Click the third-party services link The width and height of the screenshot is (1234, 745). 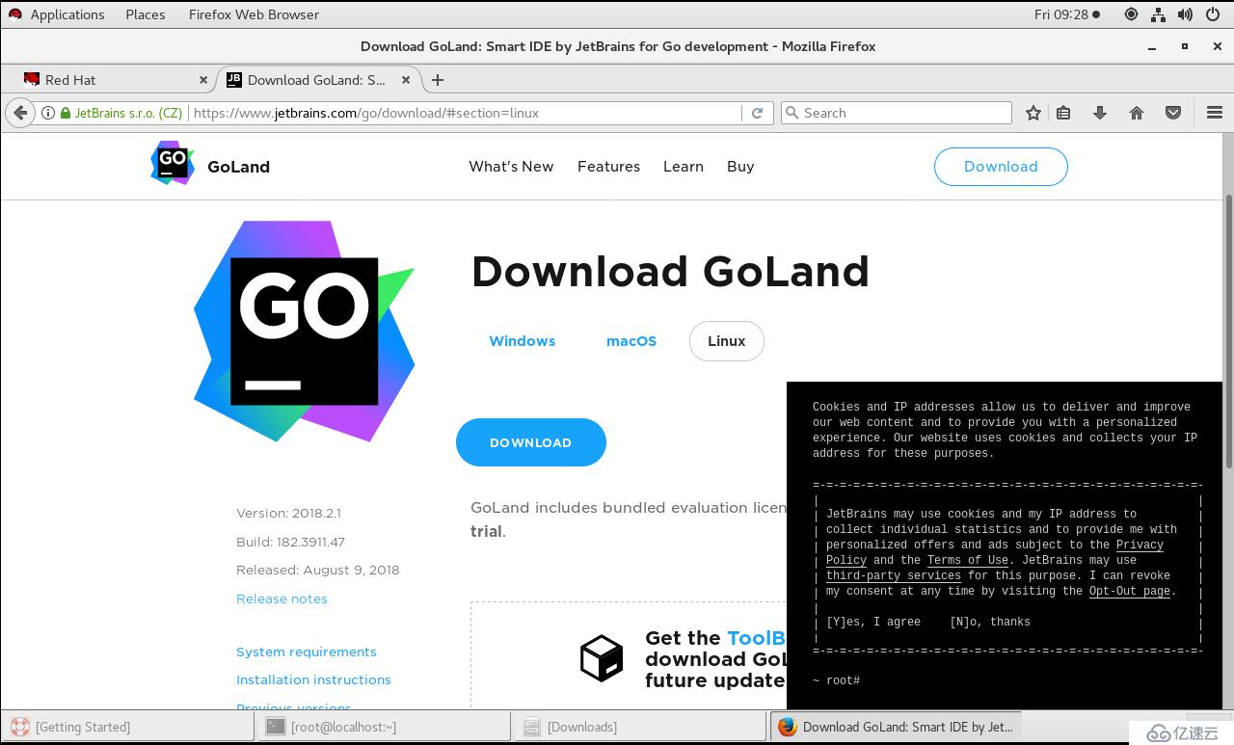pyautogui.click(x=894, y=575)
